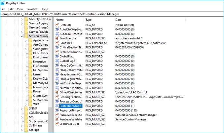Screen dimensions: 224x133
Task: Click the RunLevelValidate value icon
Action: [57, 119]
